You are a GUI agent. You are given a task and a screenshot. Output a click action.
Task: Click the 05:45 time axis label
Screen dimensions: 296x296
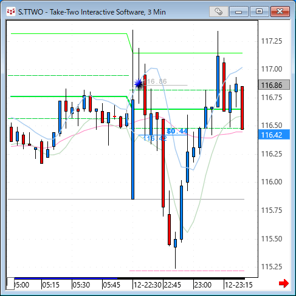click(x=112, y=285)
